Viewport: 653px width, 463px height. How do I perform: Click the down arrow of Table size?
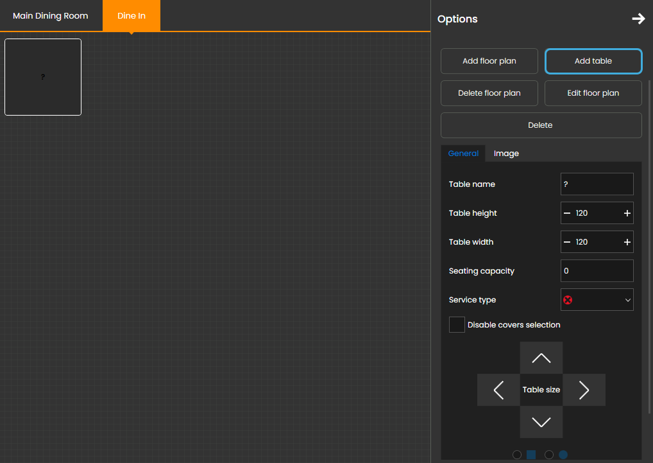(x=541, y=422)
